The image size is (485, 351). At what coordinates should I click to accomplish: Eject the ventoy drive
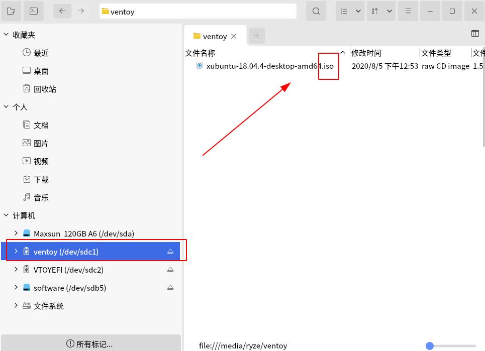(x=170, y=251)
